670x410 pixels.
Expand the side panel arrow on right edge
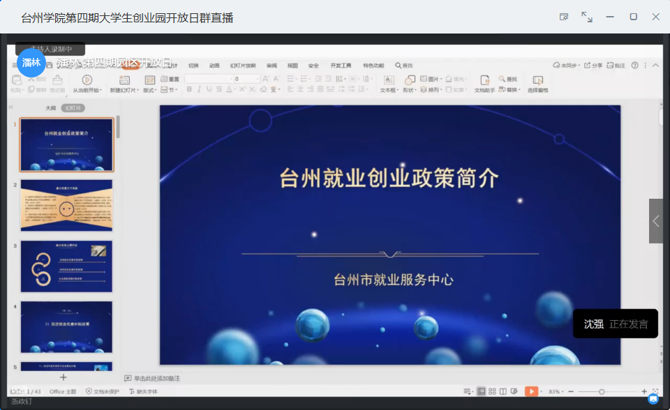(x=656, y=221)
